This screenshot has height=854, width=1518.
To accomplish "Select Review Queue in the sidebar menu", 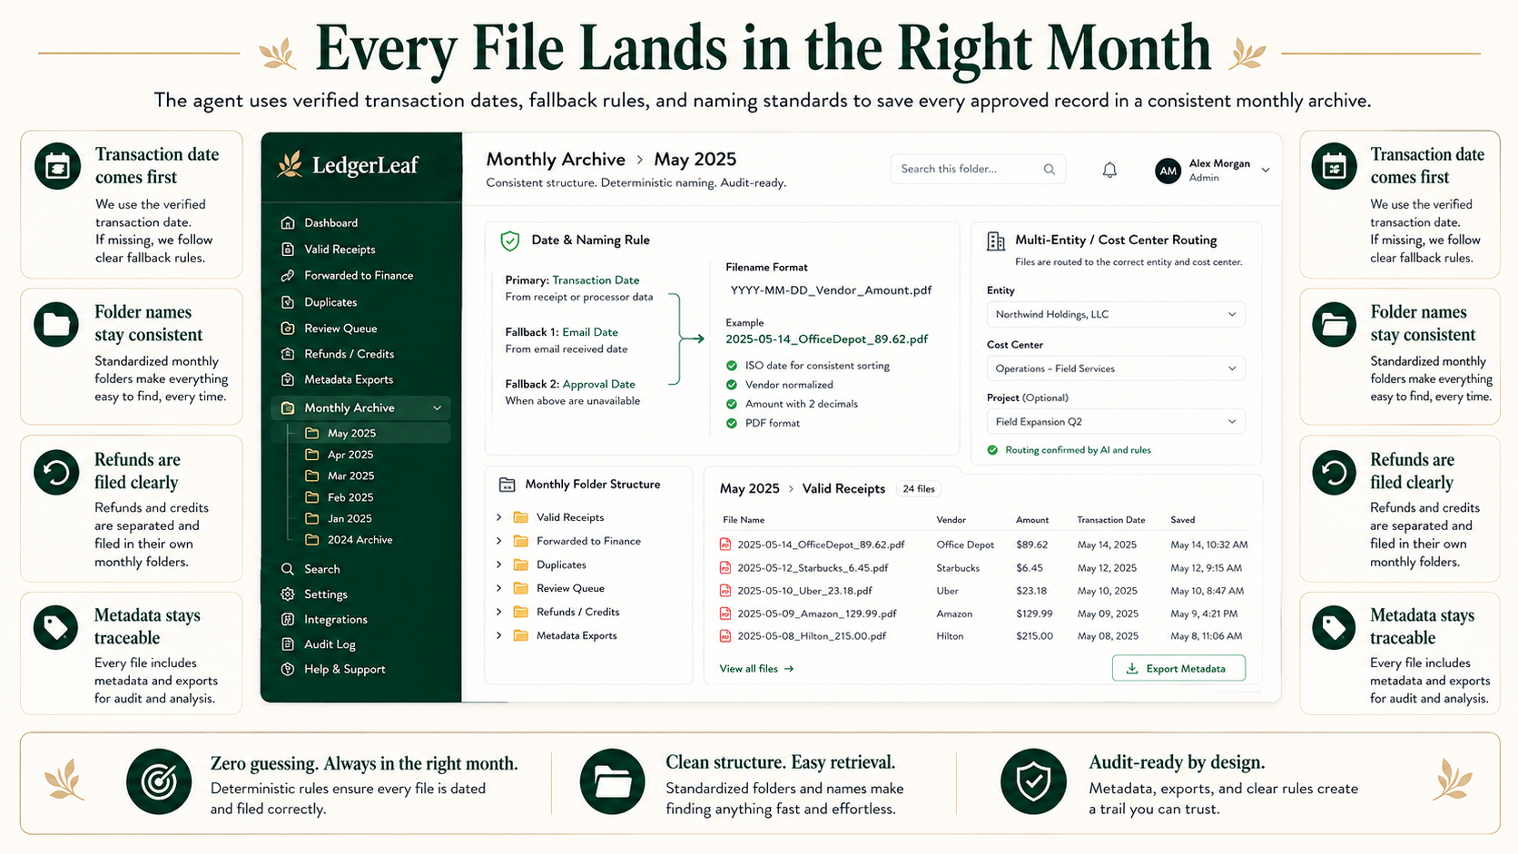I will (x=340, y=329).
